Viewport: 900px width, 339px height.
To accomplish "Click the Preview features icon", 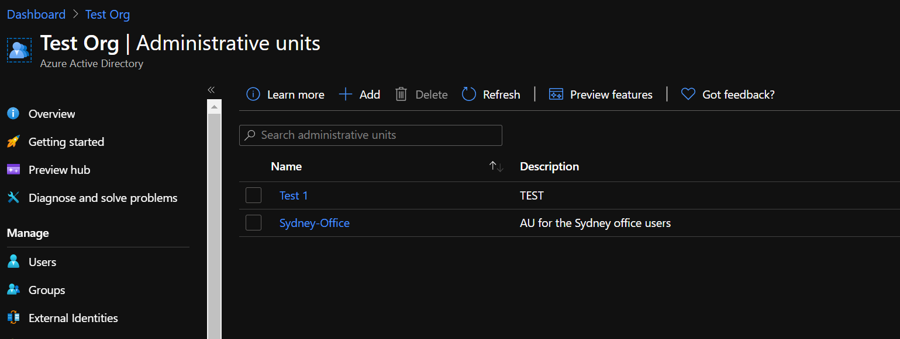I will [556, 94].
